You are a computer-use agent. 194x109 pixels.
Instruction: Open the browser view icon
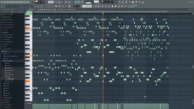[109, 6]
